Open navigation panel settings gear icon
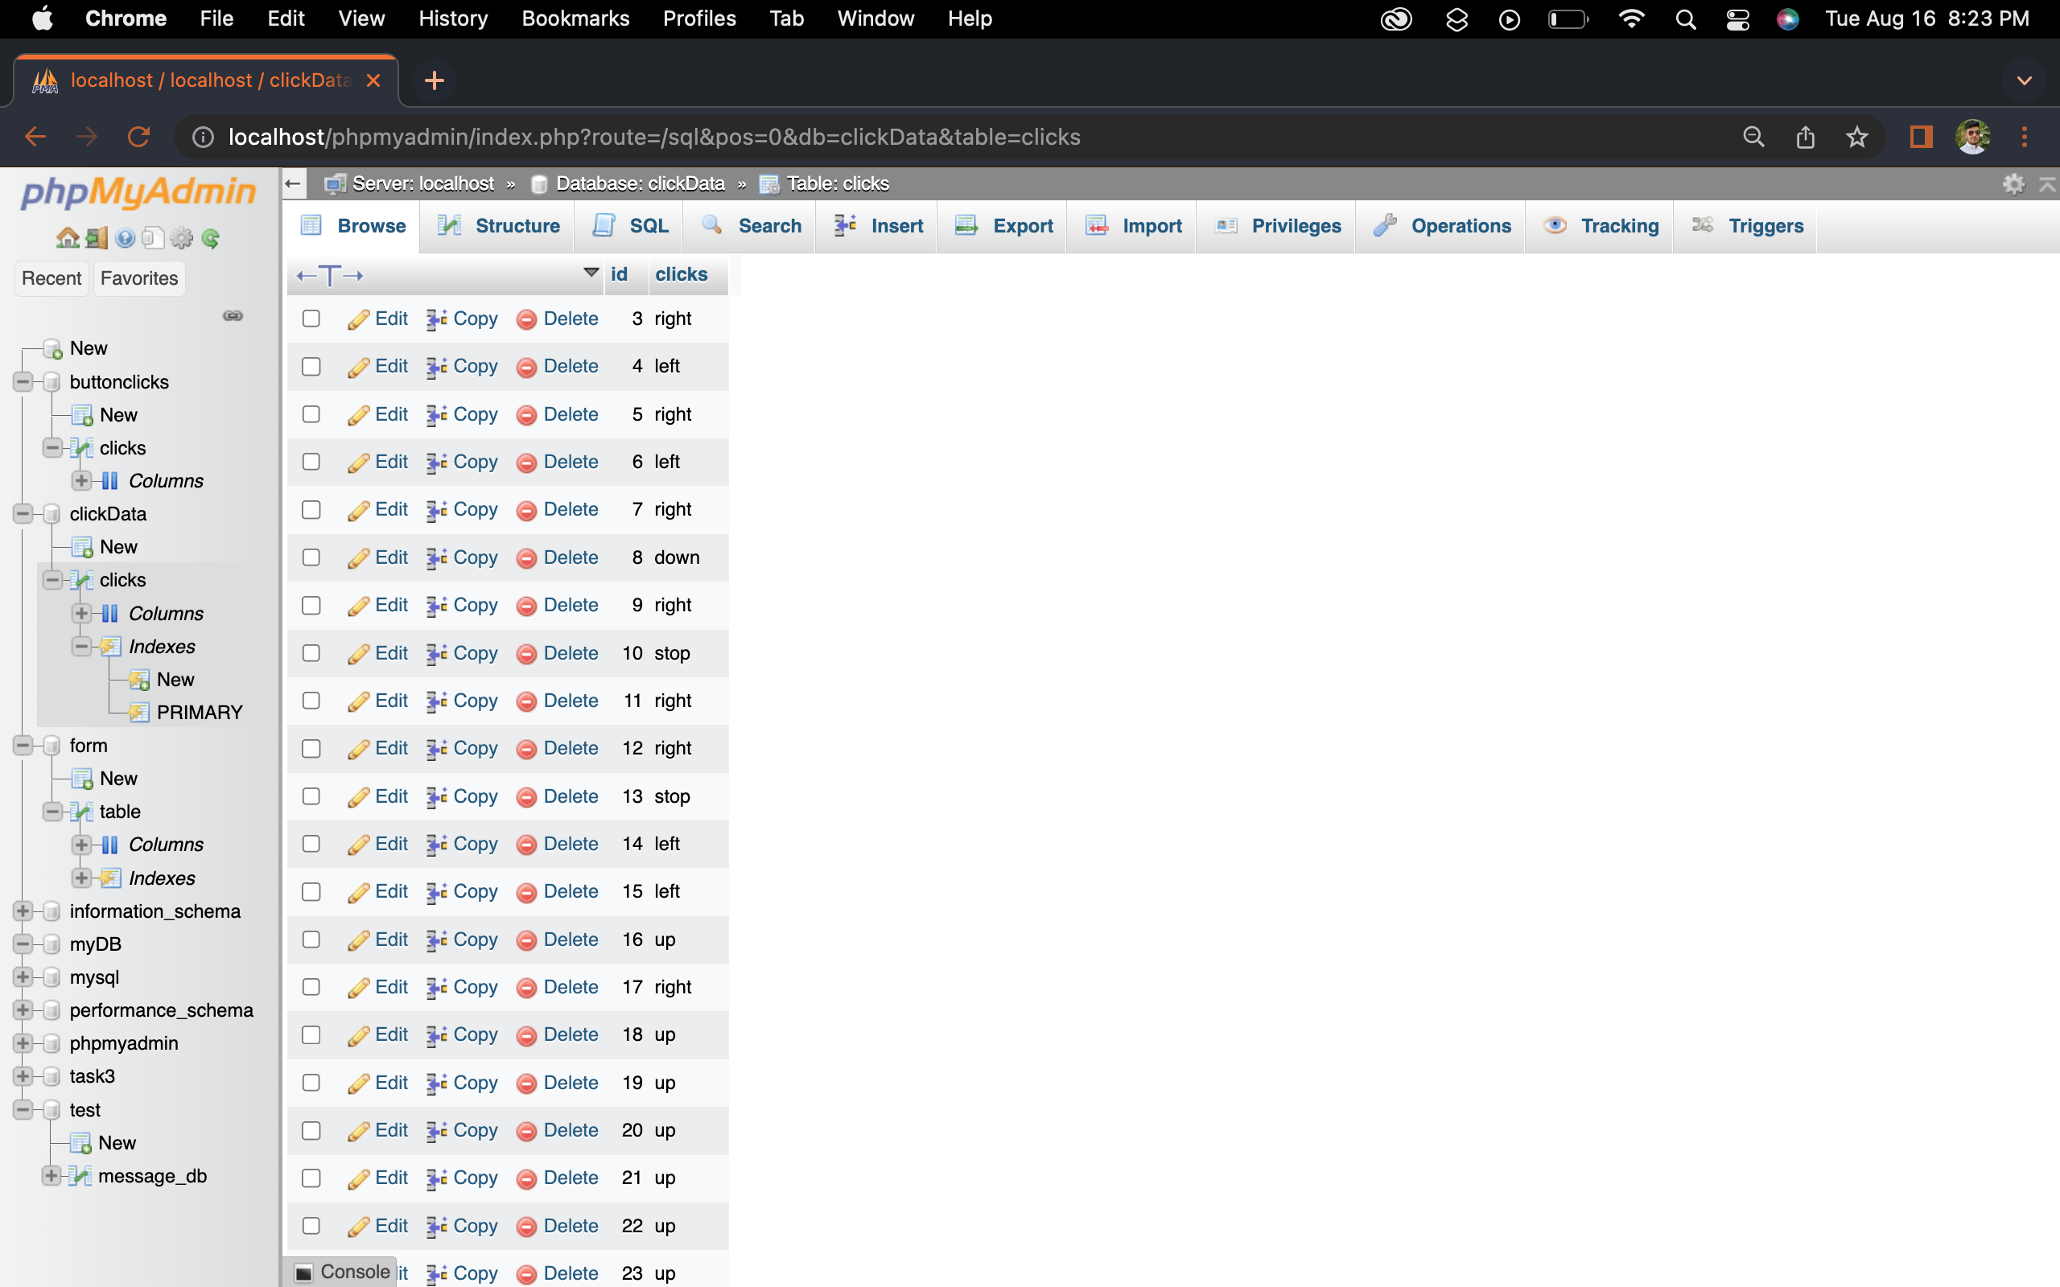Image resolution: width=2060 pixels, height=1287 pixels. [181, 238]
